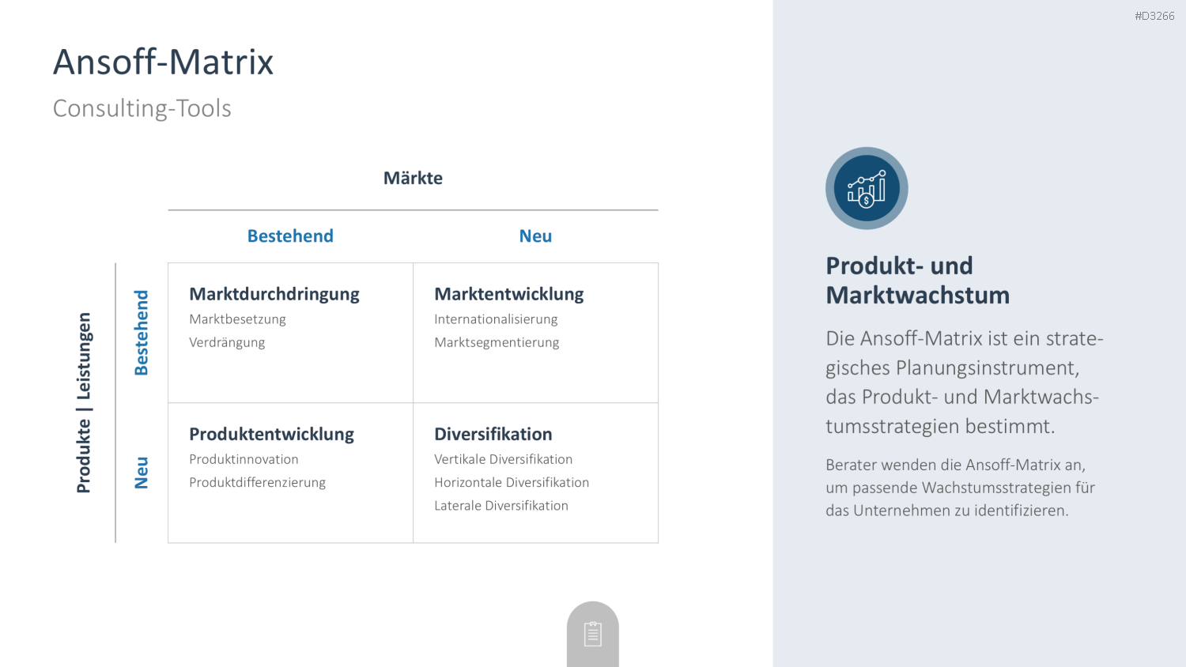Select the Consulting-Tools subtitle
Screen dimensions: 1186x667
point(142,108)
